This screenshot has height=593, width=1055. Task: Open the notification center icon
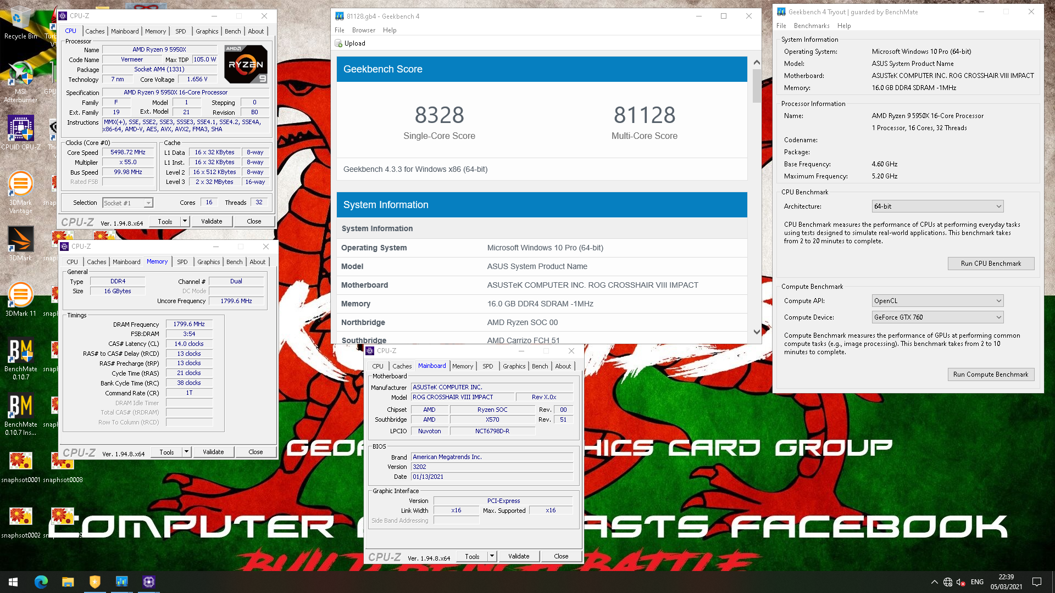click(x=1037, y=582)
